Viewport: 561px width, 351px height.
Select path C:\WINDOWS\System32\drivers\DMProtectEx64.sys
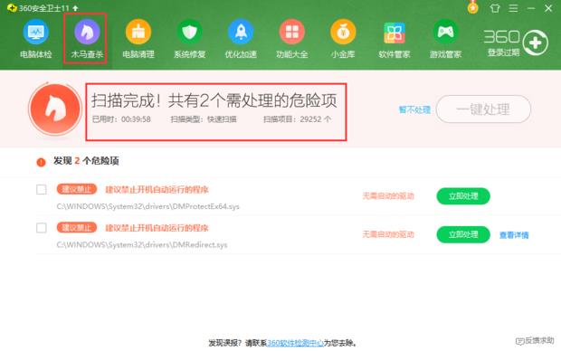point(147,206)
